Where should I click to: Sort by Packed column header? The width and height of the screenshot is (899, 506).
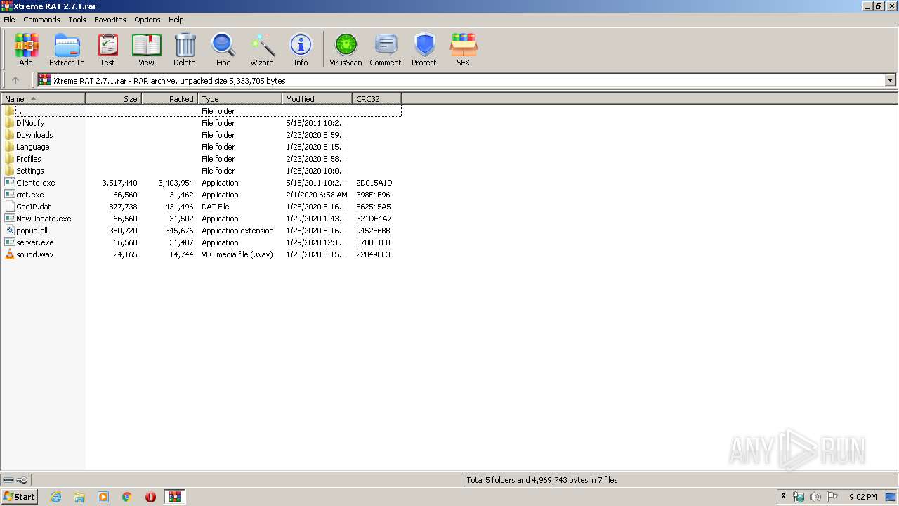pos(170,99)
